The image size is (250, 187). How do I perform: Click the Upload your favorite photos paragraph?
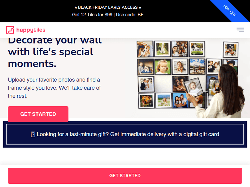click(54, 88)
